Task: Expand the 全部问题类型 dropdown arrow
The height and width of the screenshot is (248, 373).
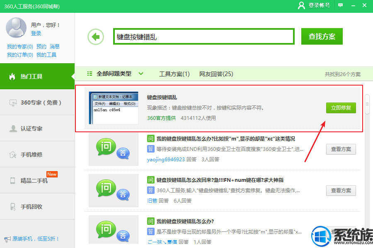Action: [x=141, y=74]
